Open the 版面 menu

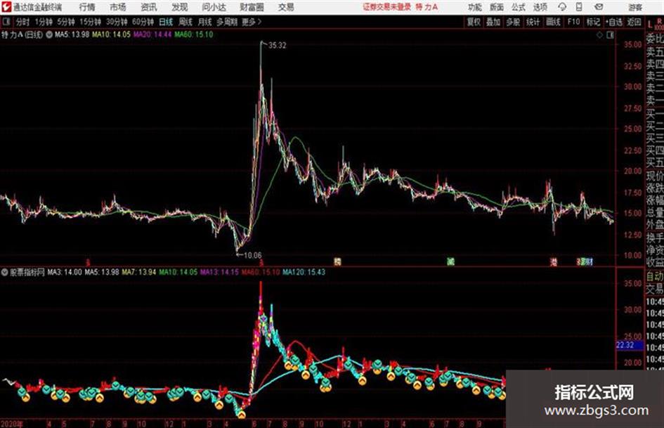click(x=496, y=7)
